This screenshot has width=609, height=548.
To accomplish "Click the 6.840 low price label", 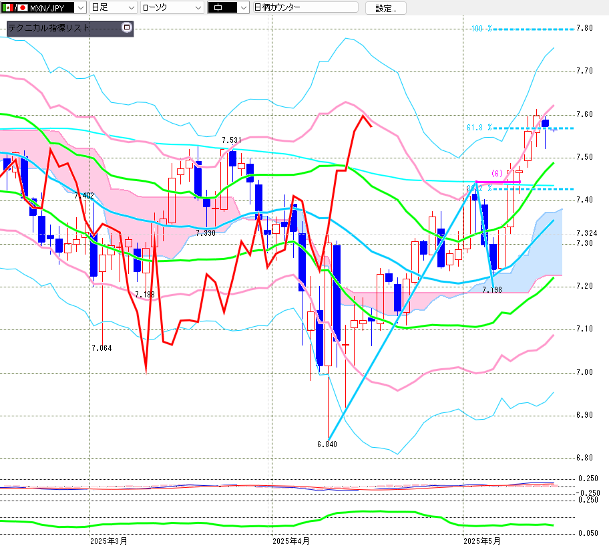I will click(327, 444).
